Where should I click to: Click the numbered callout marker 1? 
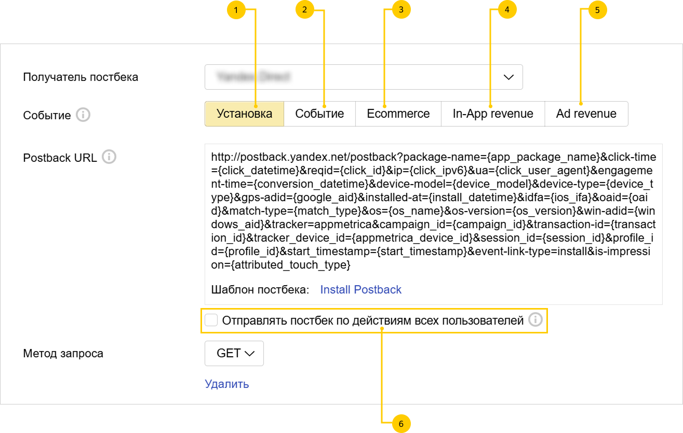(236, 10)
